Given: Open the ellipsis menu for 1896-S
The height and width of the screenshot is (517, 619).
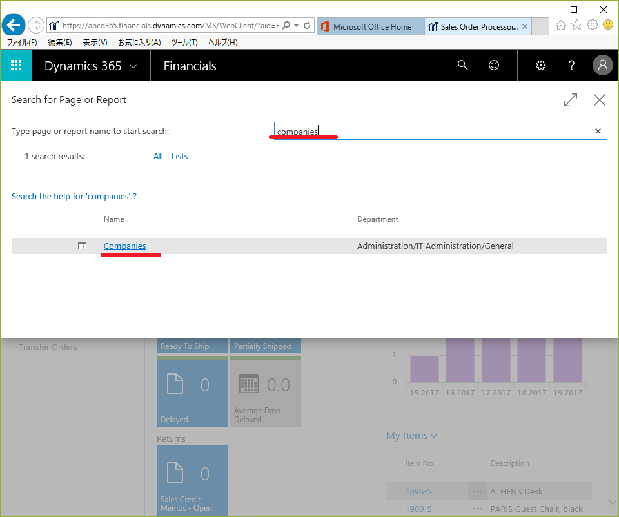Looking at the screenshot, I should (x=477, y=491).
